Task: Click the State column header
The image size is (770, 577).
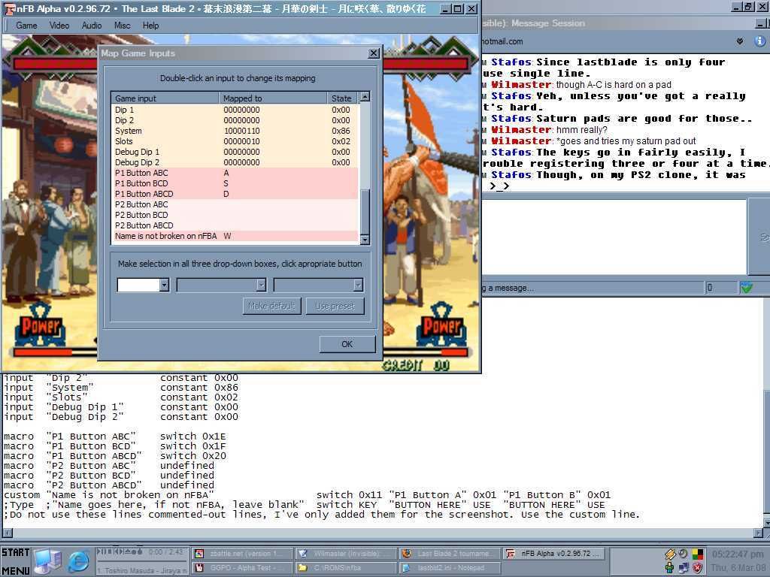Action: point(343,98)
